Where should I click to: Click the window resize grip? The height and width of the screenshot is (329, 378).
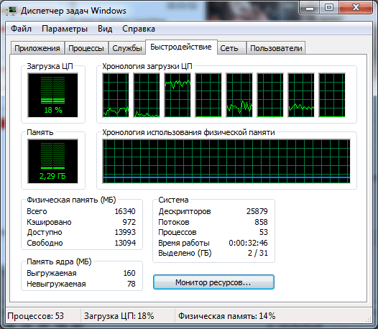[369, 319]
